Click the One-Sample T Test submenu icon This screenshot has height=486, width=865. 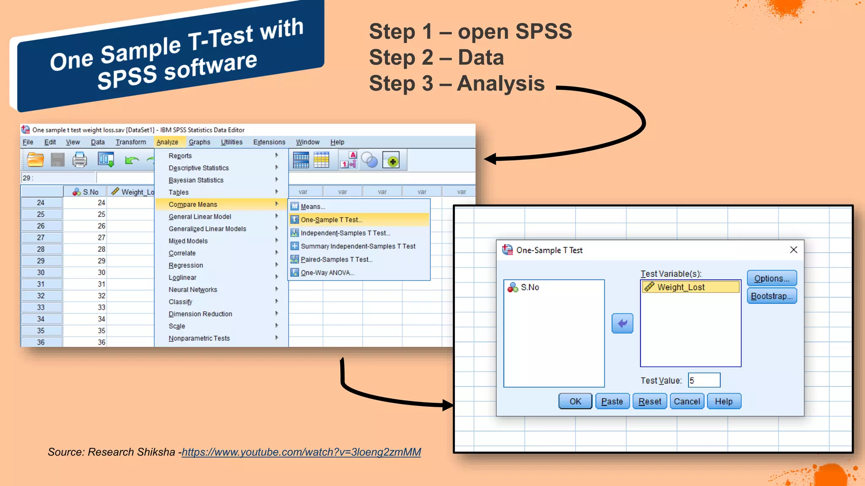pyautogui.click(x=295, y=219)
